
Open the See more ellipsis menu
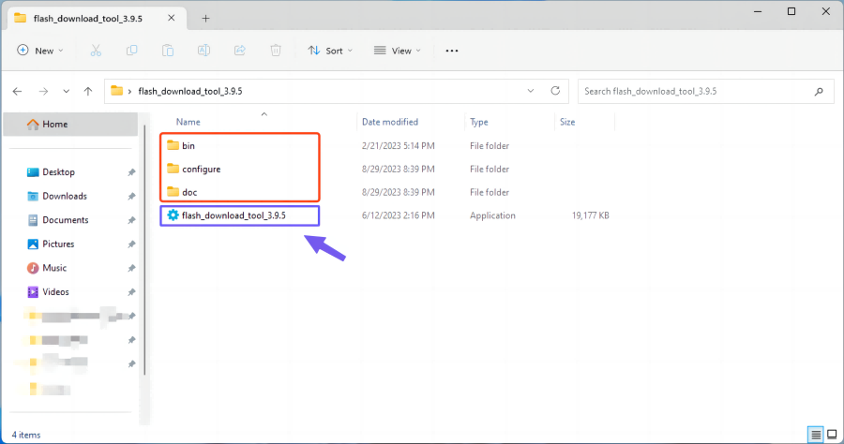coord(452,51)
